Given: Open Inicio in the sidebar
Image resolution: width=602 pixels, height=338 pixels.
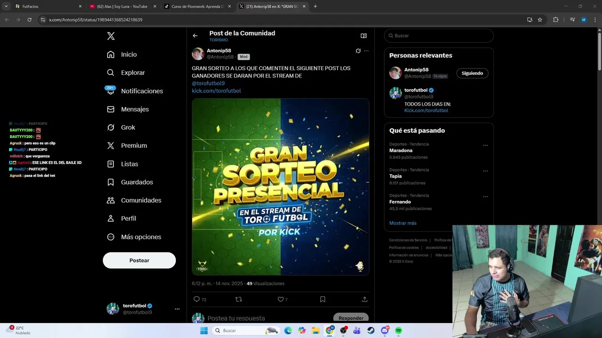Looking at the screenshot, I should click(x=122, y=54).
